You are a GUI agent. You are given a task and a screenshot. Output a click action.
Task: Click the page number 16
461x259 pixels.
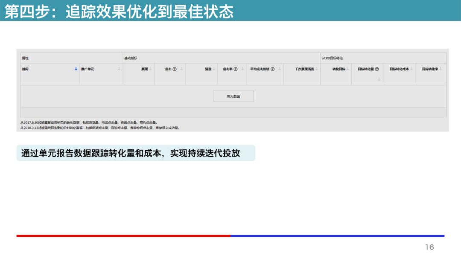pyautogui.click(x=429, y=246)
